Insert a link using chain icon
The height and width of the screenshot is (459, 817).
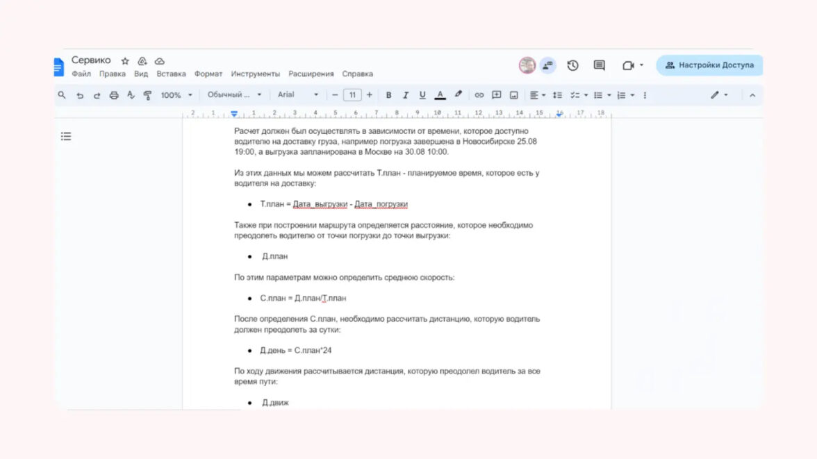click(479, 95)
